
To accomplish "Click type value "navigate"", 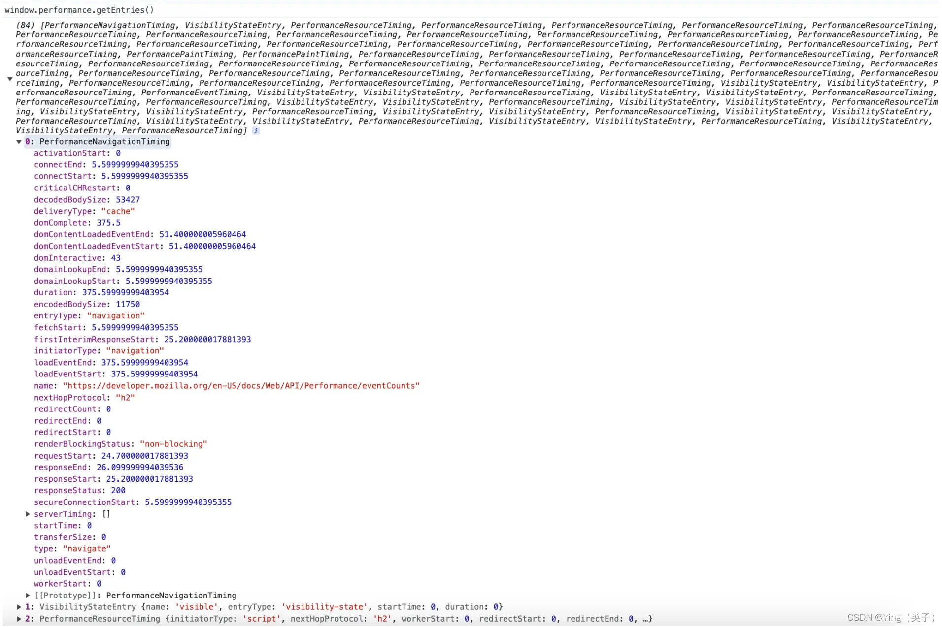I will (87, 549).
